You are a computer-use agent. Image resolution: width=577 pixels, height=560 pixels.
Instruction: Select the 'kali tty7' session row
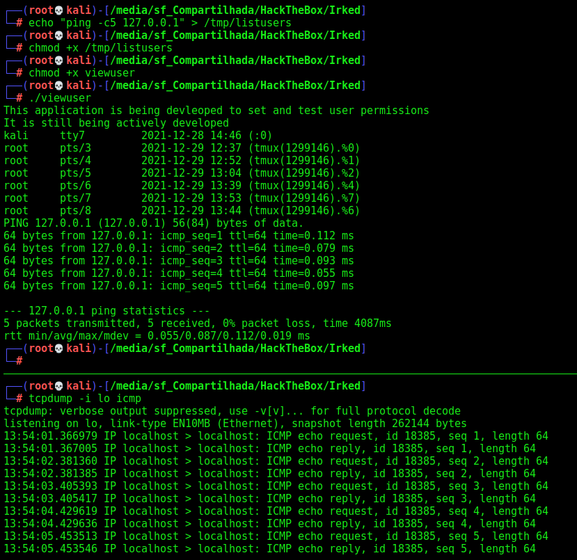click(138, 136)
